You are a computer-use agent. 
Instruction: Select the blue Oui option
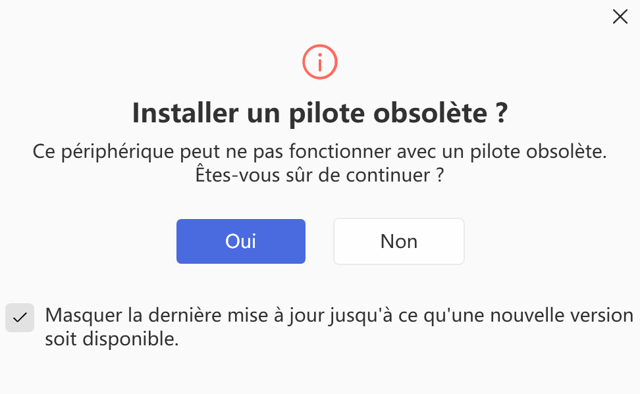(241, 241)
